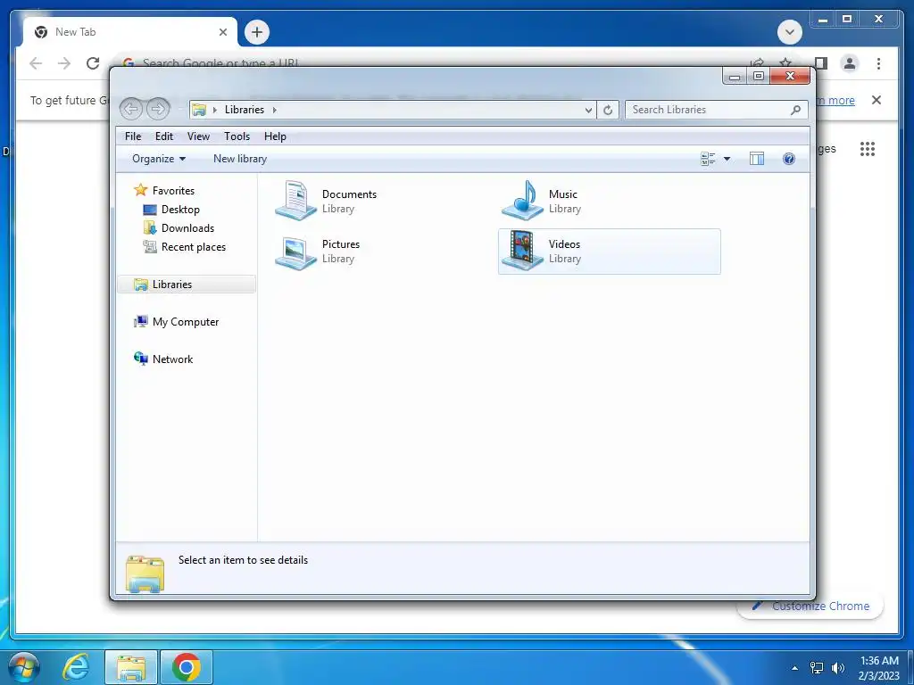Open a new Chrome tab
This screenshot has height=685, width=914.
[x=257, y=32]
